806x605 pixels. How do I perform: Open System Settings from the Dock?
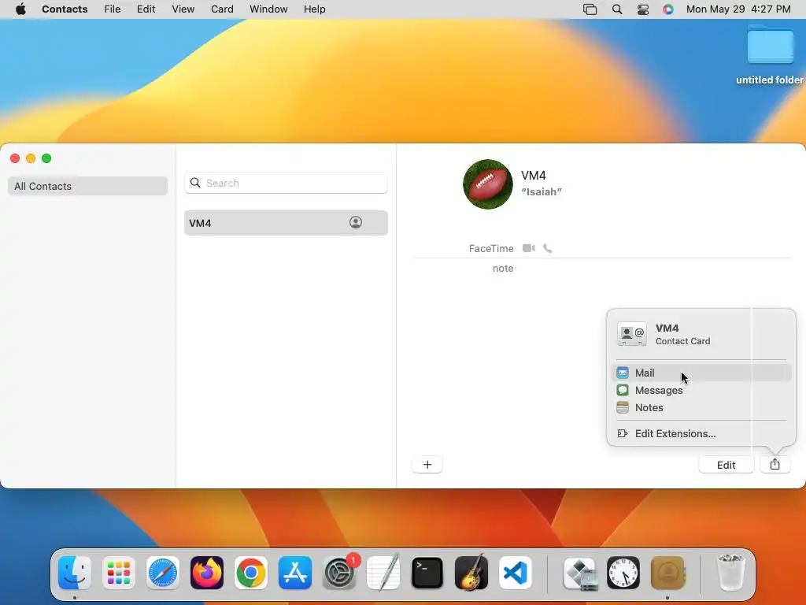(339, 573)
